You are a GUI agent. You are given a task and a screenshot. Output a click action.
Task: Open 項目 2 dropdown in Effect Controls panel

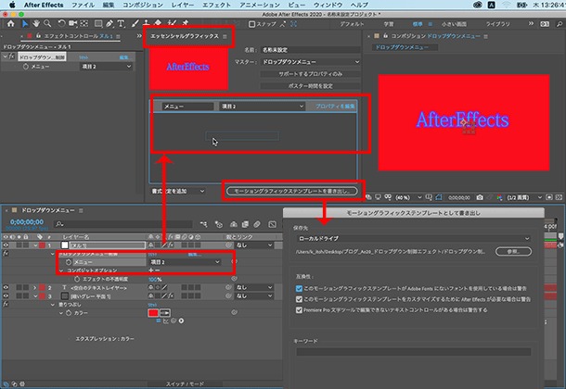[106, 67]
